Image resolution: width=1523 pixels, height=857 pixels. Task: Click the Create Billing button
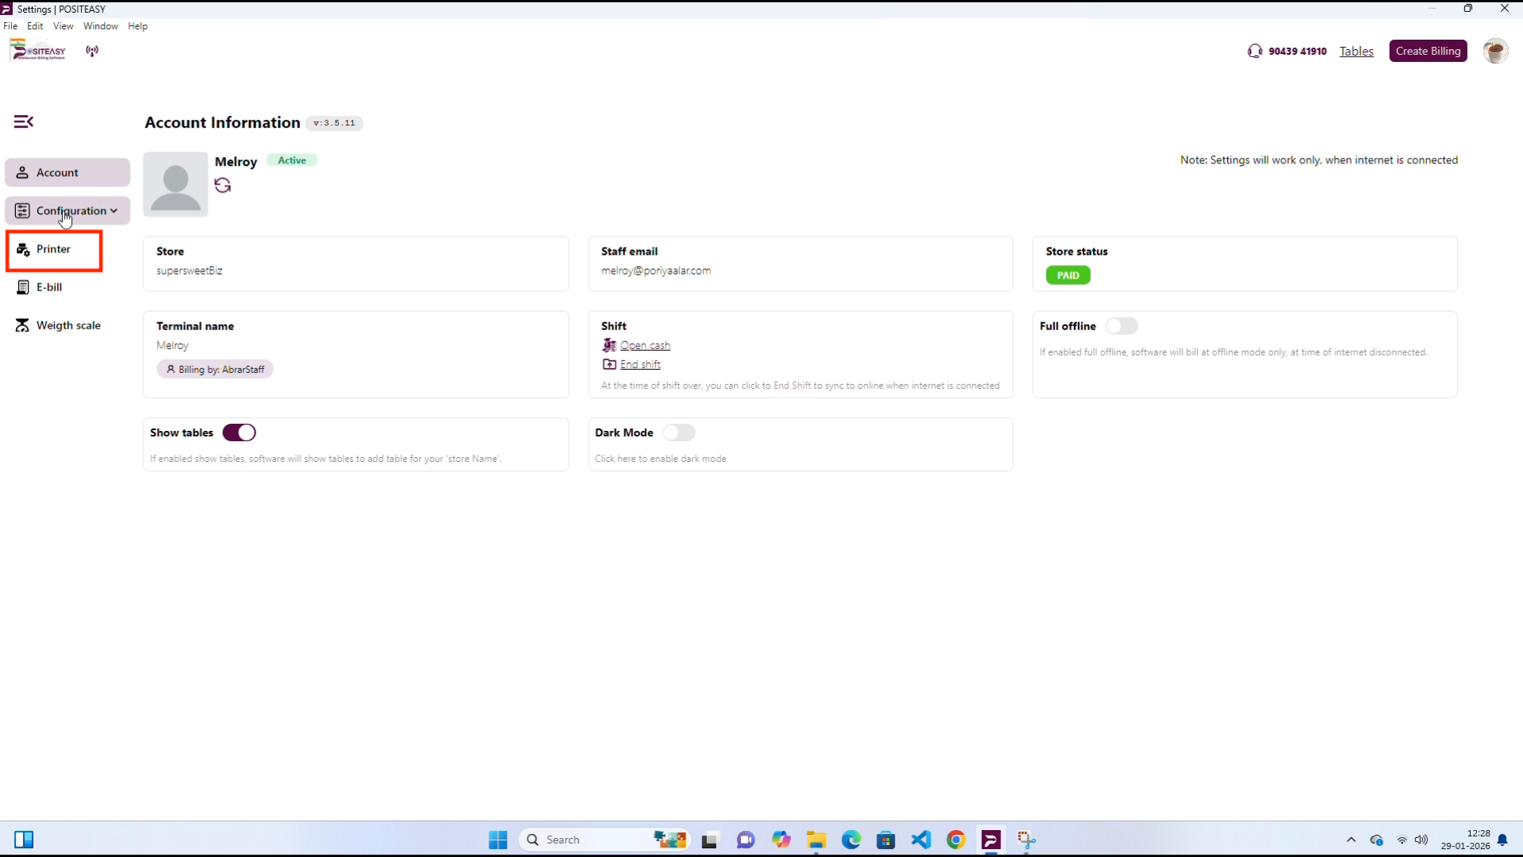tap(1428, 50)
